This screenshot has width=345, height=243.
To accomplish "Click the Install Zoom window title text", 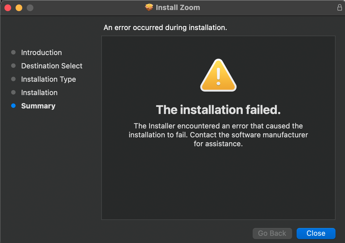I will 178,8.
